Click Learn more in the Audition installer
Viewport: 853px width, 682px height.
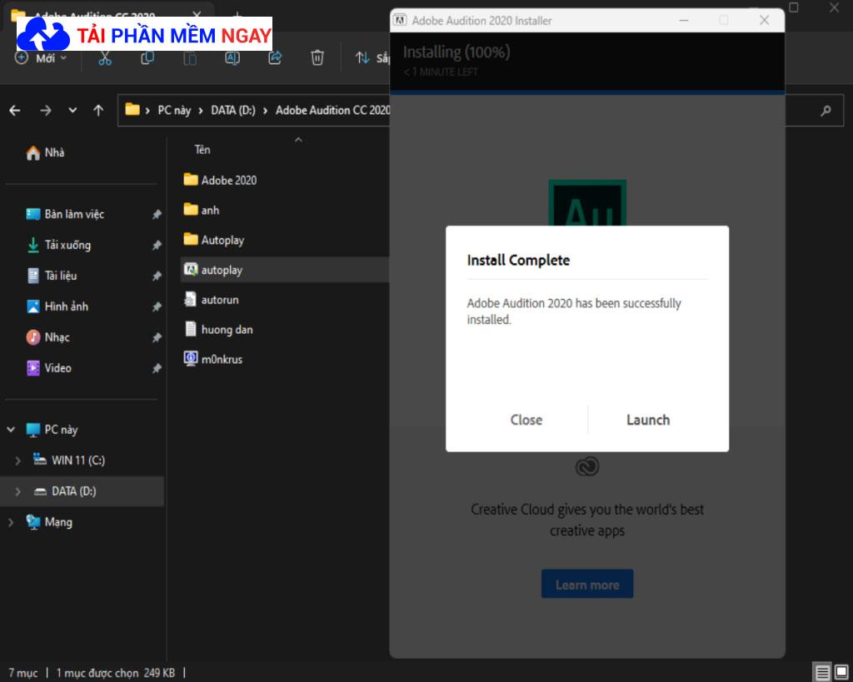click(587, 584)
